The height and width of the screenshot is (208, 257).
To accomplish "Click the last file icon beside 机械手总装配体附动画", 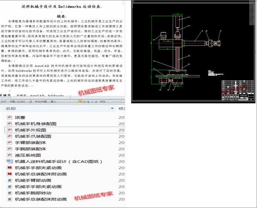I will pyautogui.click(x=10, y=199).
